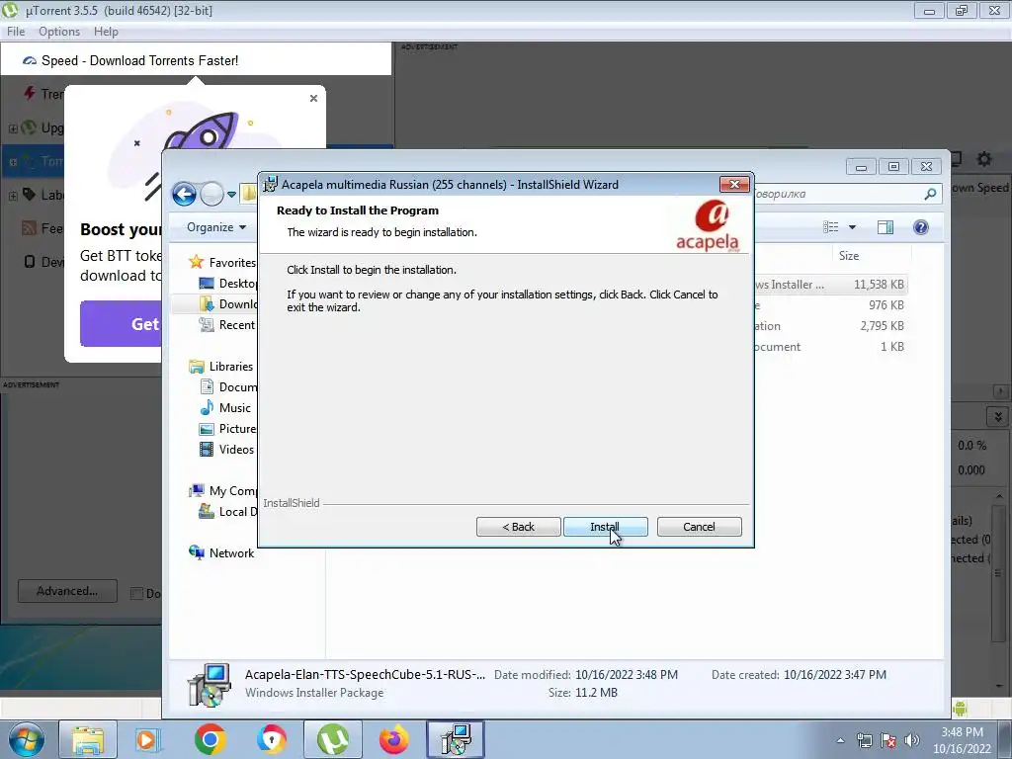Image resolution: width=1012 pixels, height=759 pixels.
Task: Click the installer package icon in details pane
Action: tap(210, 685)
